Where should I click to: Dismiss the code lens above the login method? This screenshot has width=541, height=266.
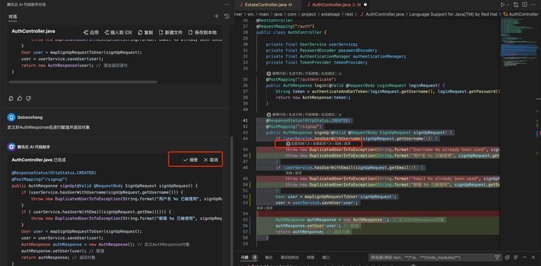tap(340, 74)
